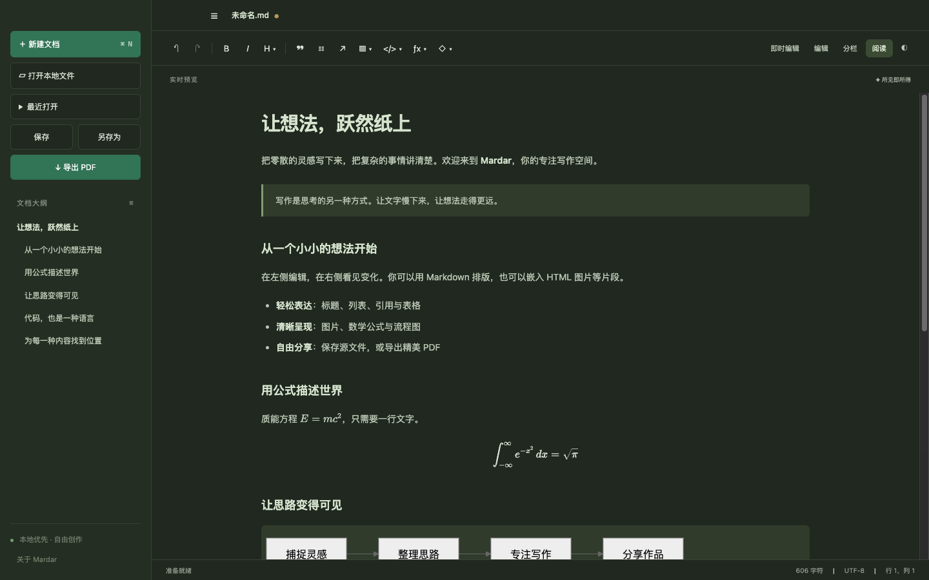Click the 保存 button

click(42, 137)
